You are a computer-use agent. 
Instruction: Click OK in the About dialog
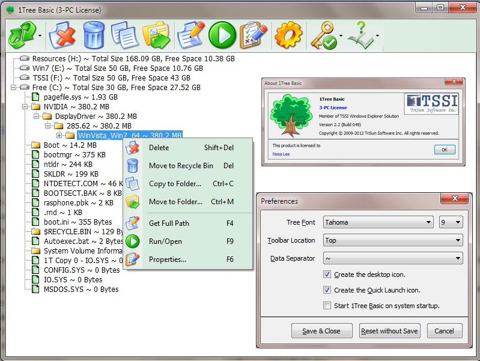tap(445, 150)
